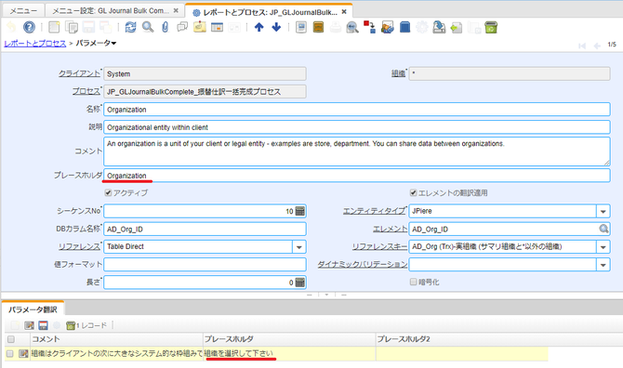623x368 pixels.
Task: Click the DBカラム名称 field AD_Org_ID
Action: 205,229
